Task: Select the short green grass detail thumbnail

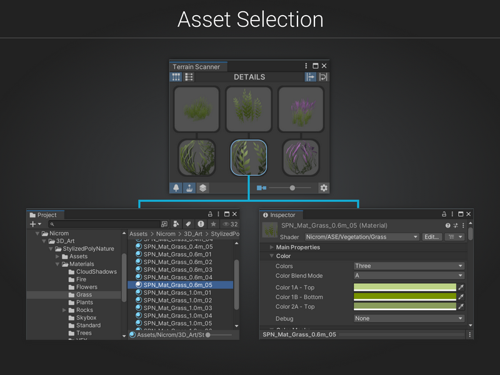Action: coord(197,109)
